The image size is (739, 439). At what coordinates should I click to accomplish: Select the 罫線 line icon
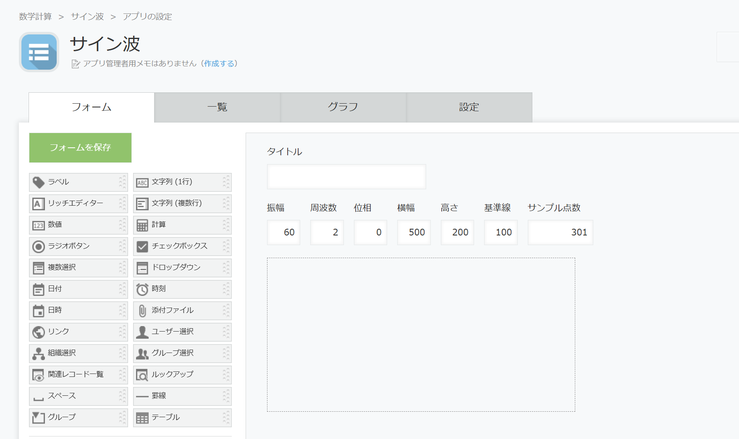coord(142,396)
